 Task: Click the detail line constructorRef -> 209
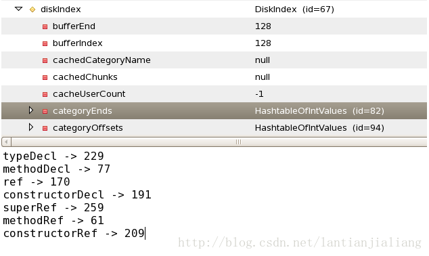[x=74, y=234]
